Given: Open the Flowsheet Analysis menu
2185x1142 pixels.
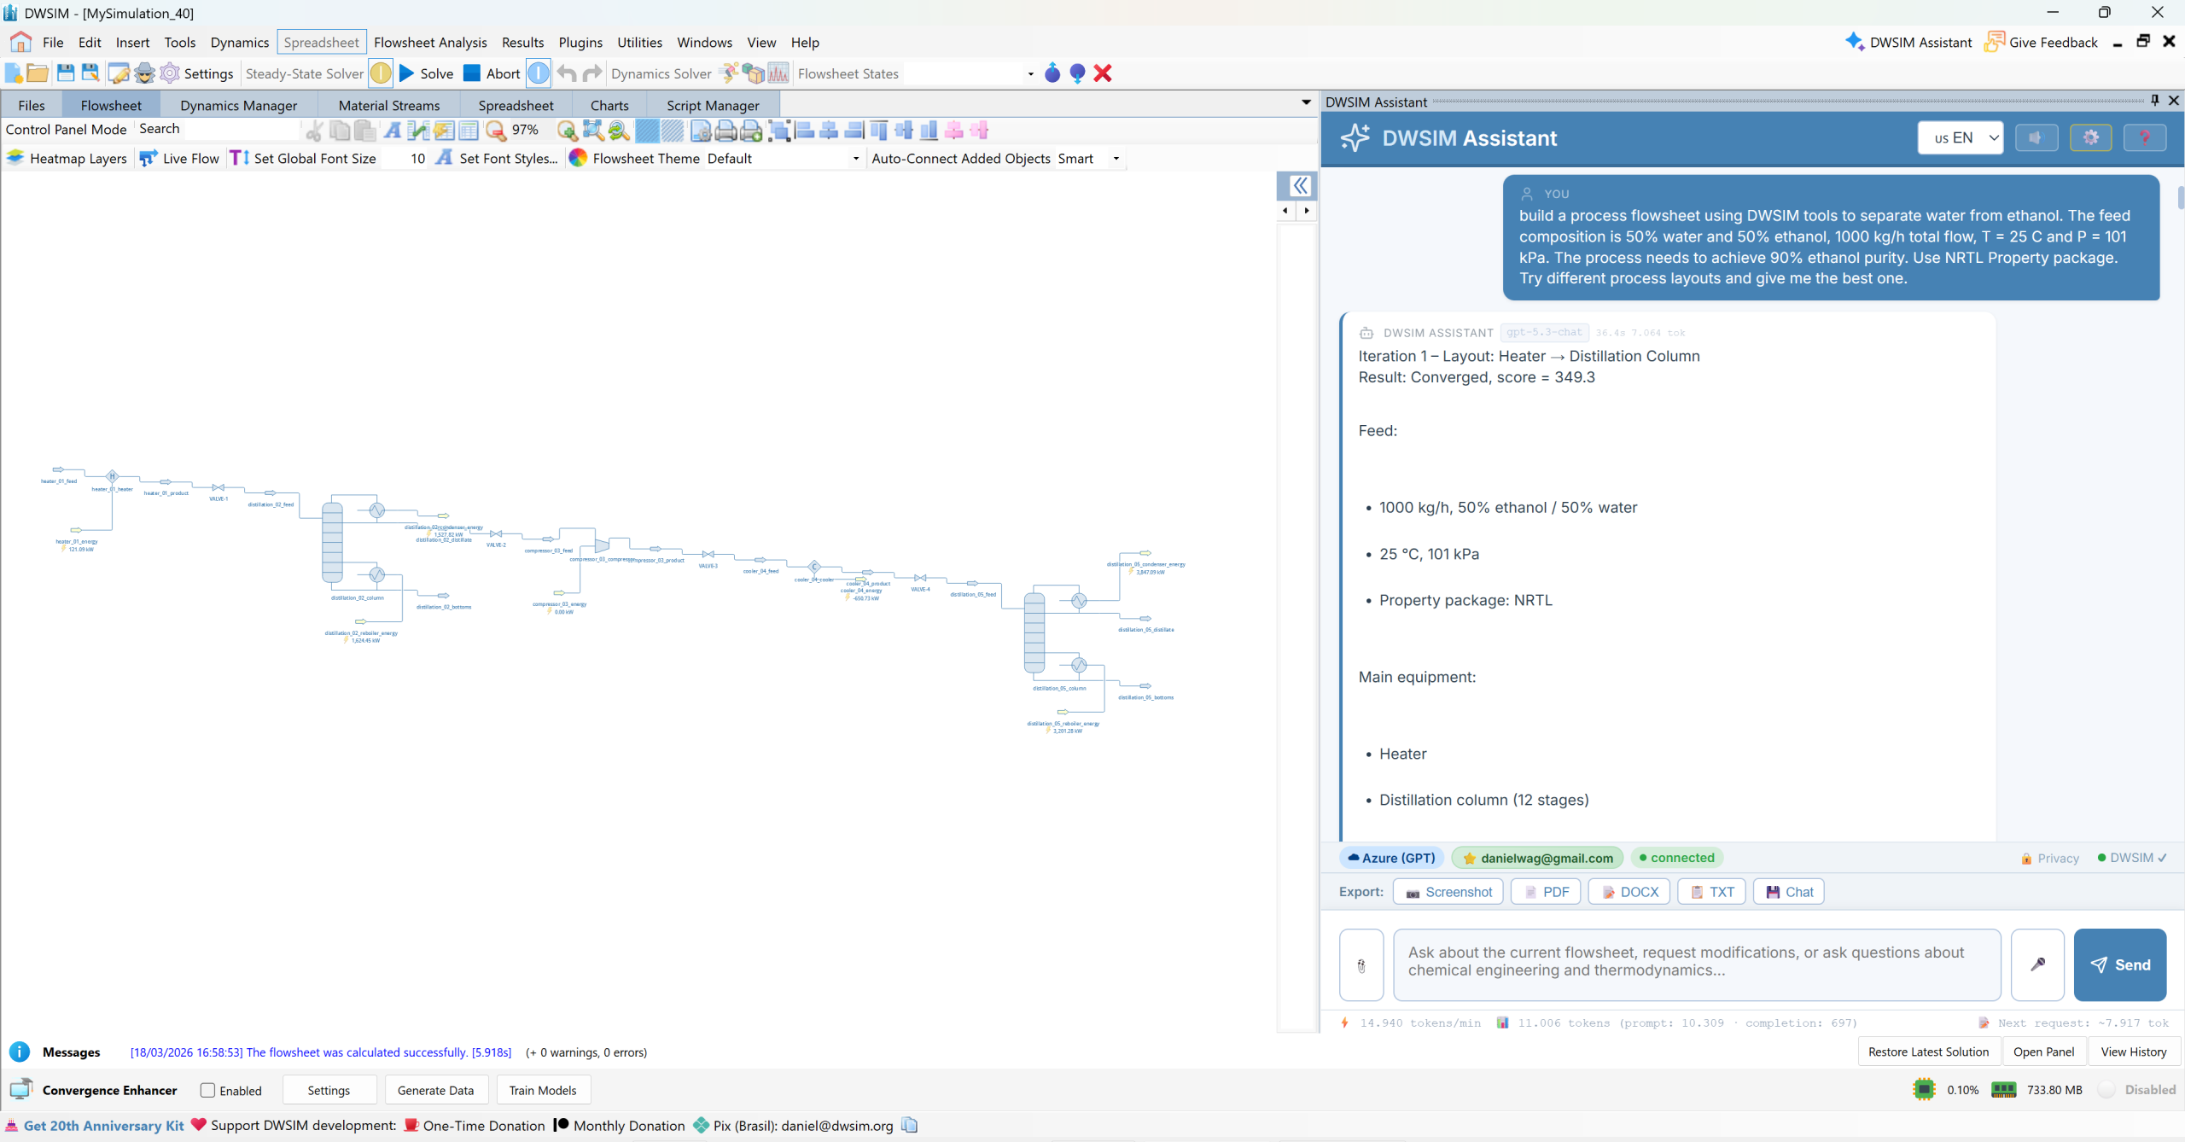Looking at the screenshot, I should tap(430, 42).
